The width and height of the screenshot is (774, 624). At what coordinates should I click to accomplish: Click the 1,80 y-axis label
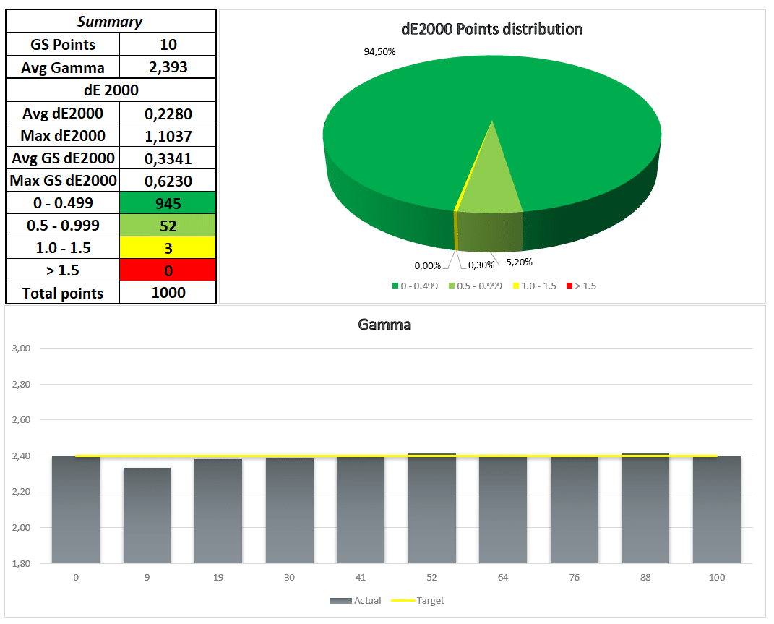[x=21, y=564]
